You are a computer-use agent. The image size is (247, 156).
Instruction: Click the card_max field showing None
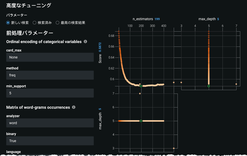pos(50,57)
